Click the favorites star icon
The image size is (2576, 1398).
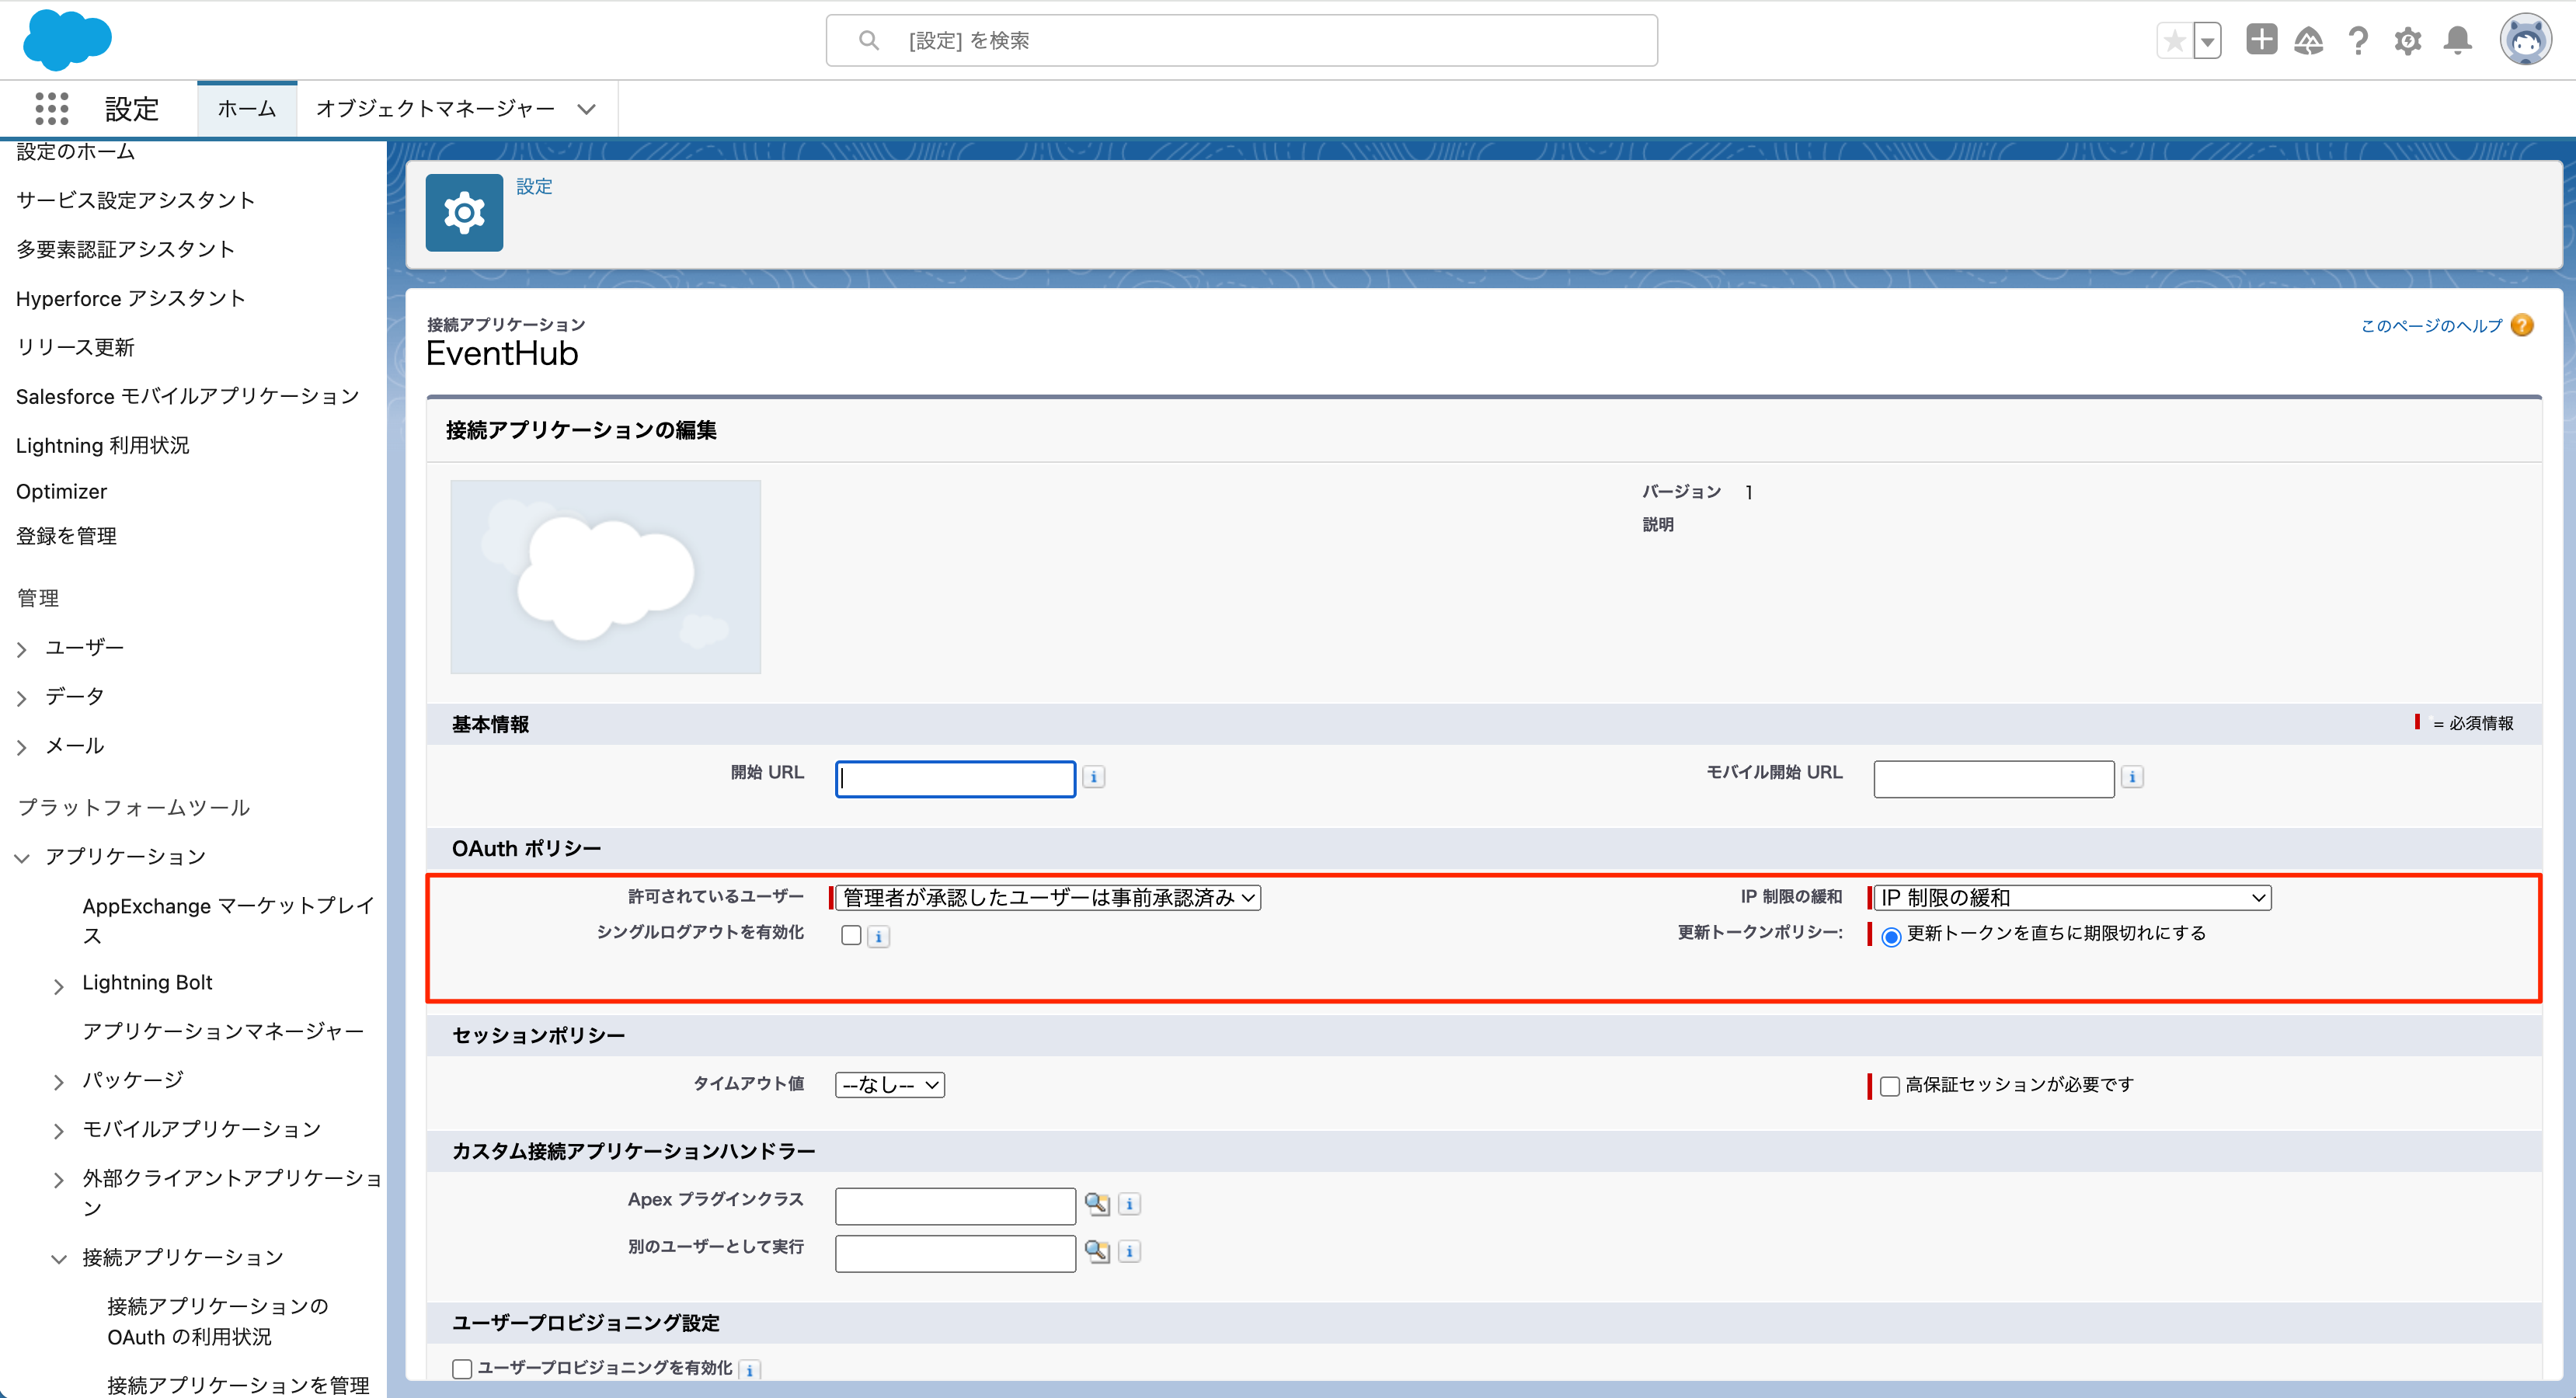click(x=2174, y=41)
